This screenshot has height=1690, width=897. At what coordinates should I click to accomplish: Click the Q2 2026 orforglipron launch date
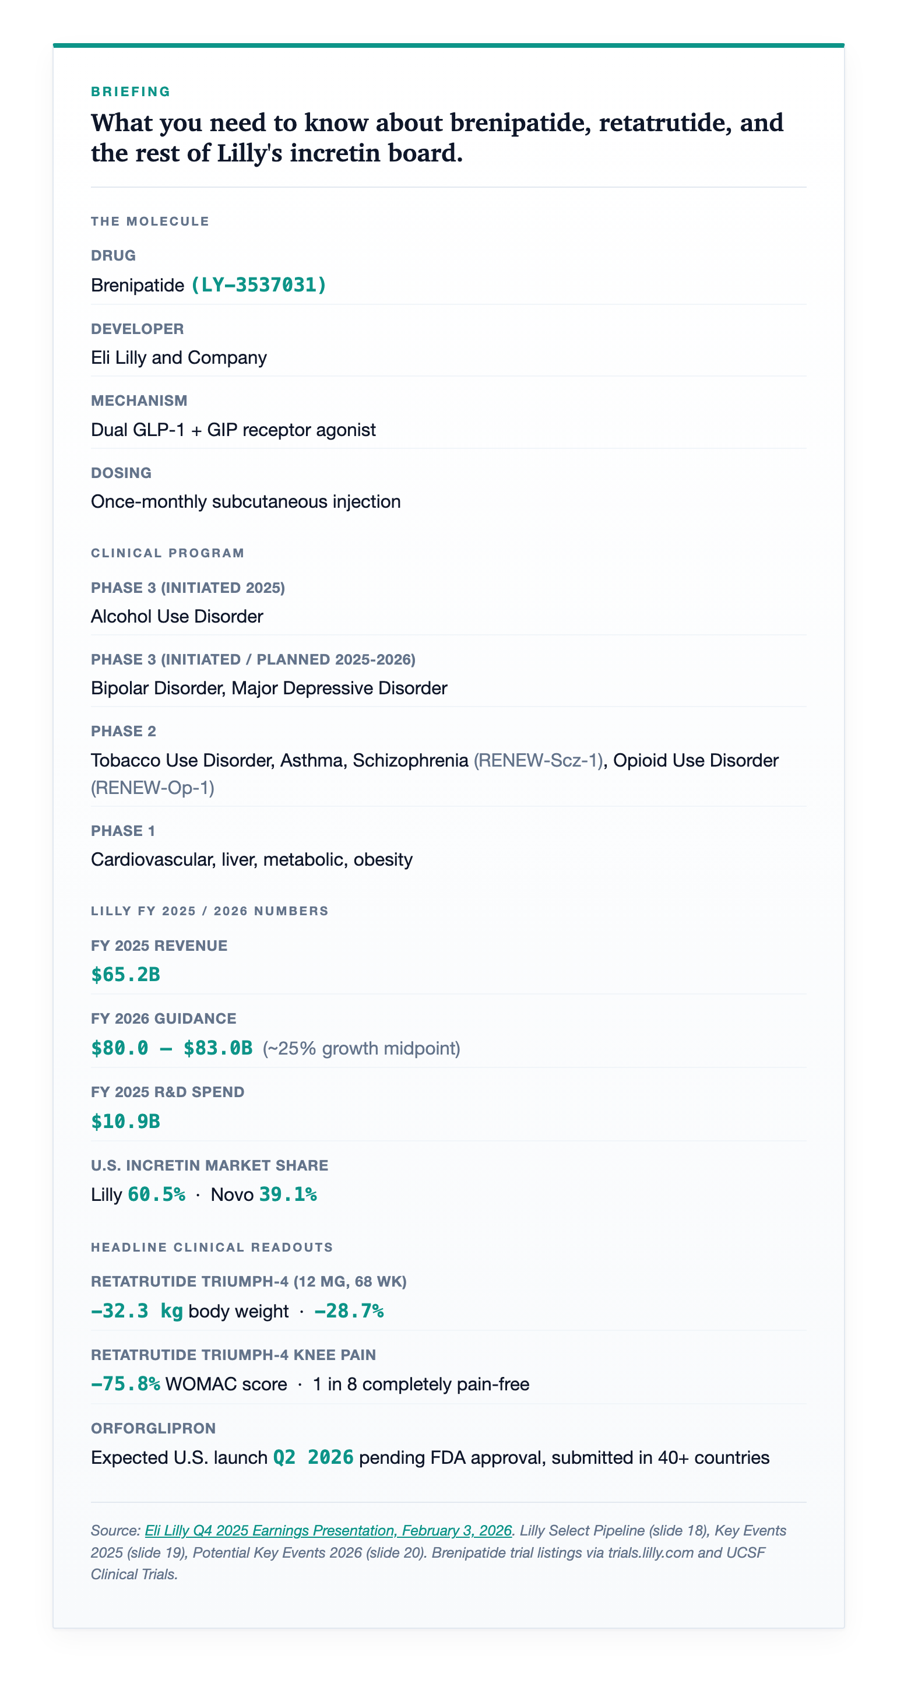[x=314, y=1457]
